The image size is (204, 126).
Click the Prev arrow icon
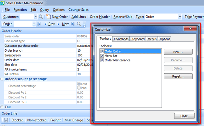pyautogui.click(x=45, y=24)
